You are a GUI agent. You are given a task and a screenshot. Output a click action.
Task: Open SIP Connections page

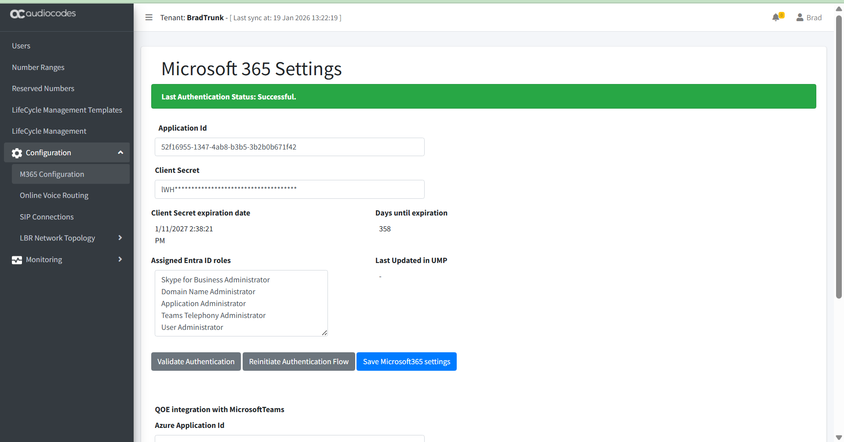pos(47,217)
